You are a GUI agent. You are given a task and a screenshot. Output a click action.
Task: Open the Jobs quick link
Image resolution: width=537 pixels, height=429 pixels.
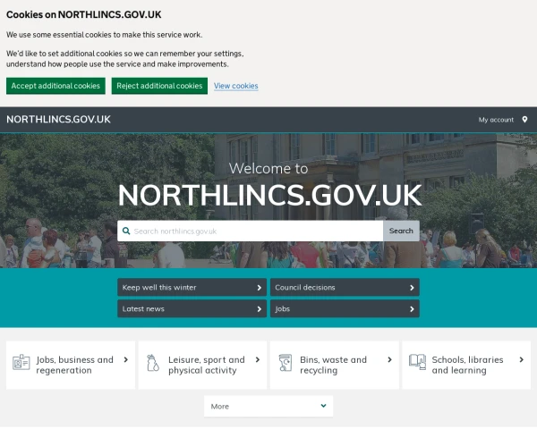click(345, 308)
